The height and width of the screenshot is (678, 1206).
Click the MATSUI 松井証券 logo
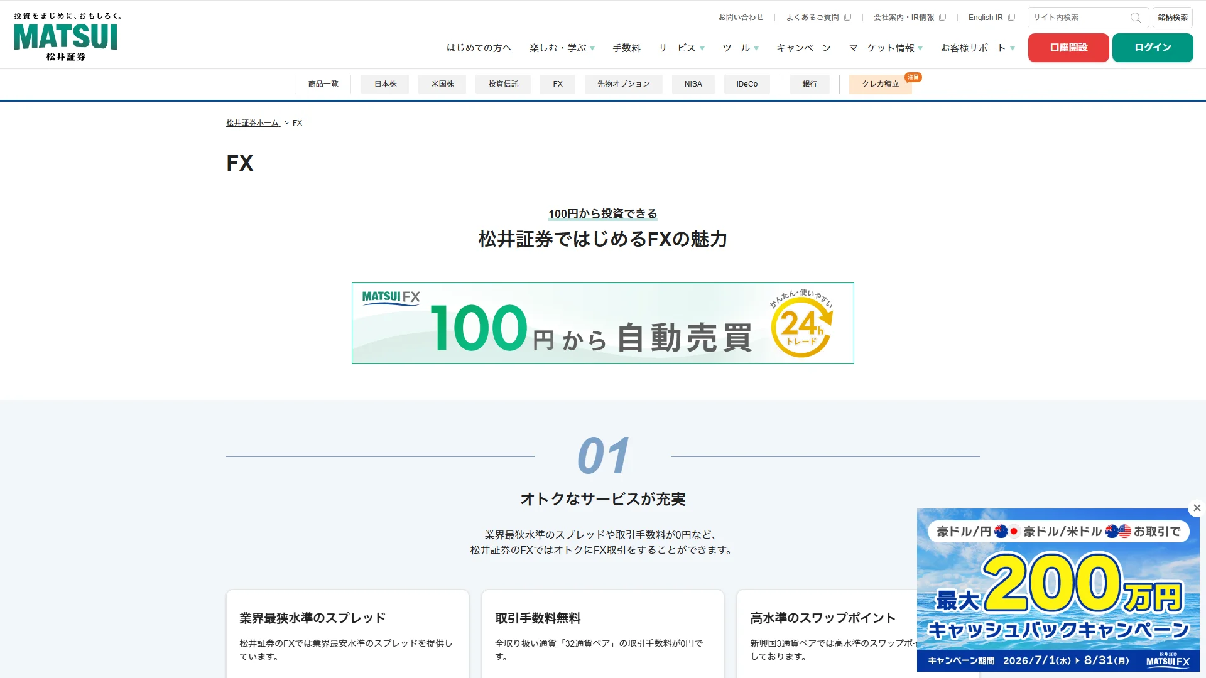pos(67,37)
